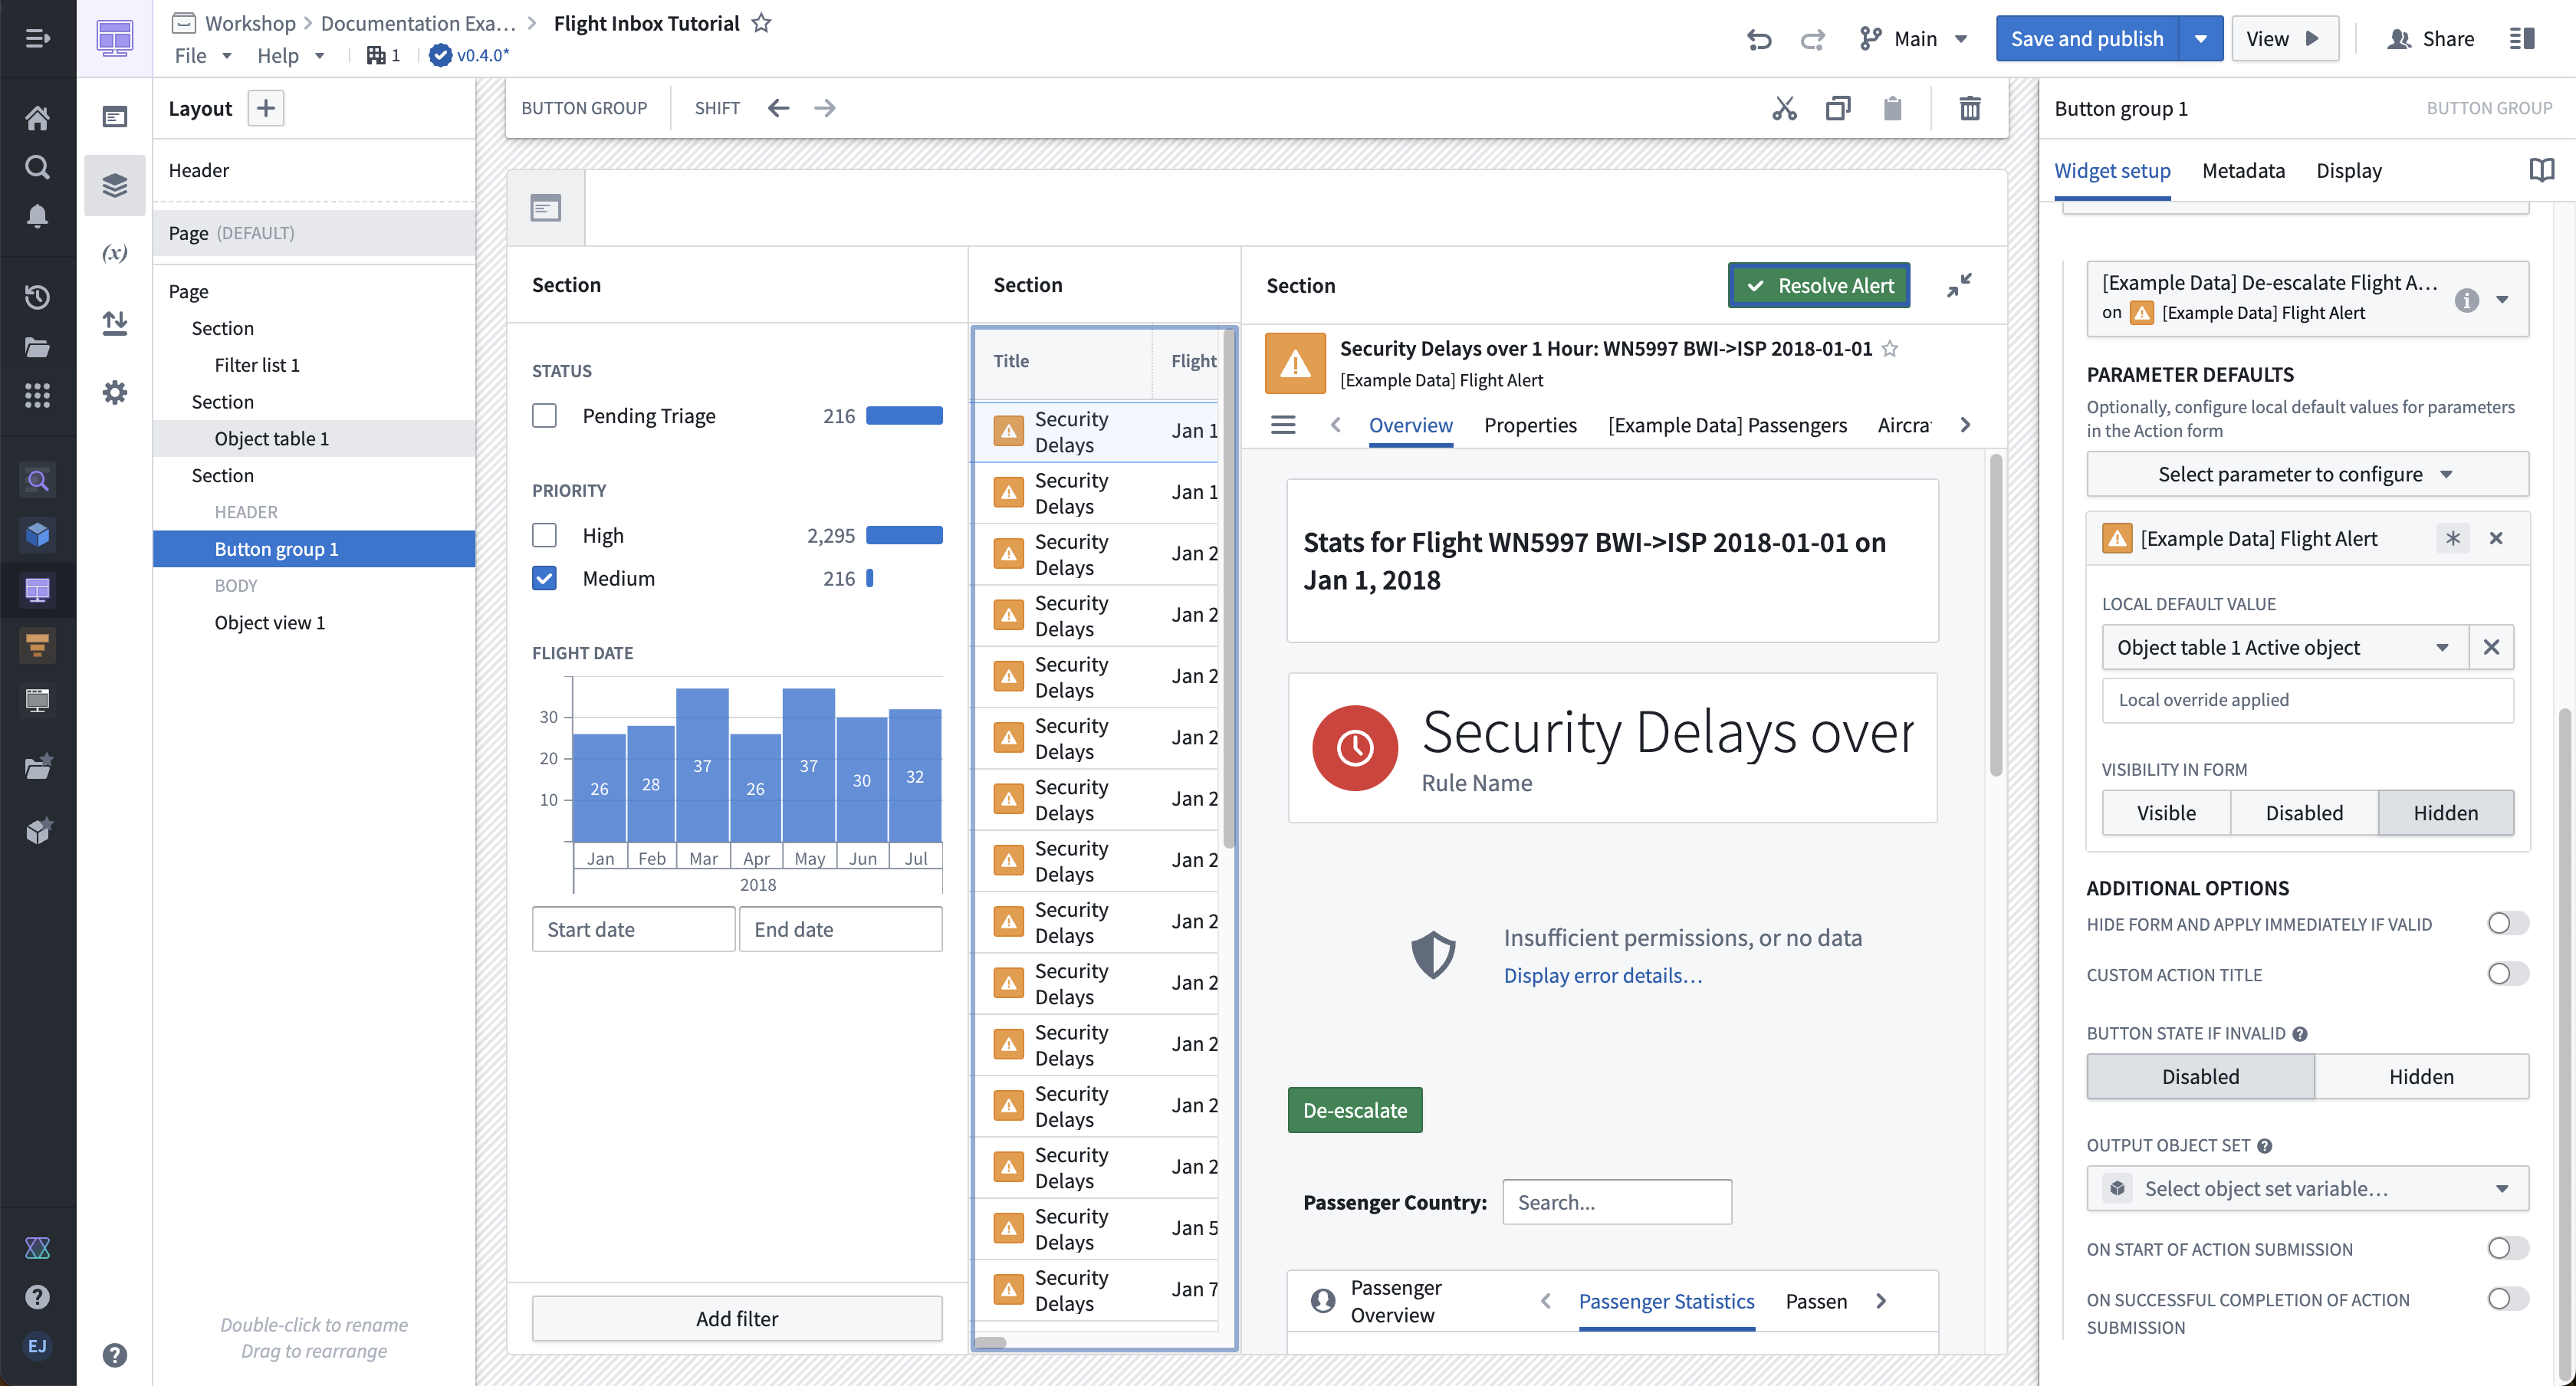This screenshot has width=2576, height=1386.
Task: Open Select object set variable dropdown
Action: (x=2307, y=1189)
